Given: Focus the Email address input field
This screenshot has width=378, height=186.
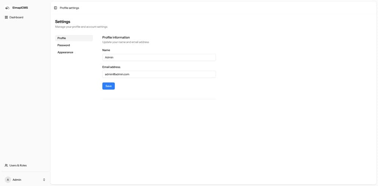Looking at the screenshot, I should tap(159, 74).
